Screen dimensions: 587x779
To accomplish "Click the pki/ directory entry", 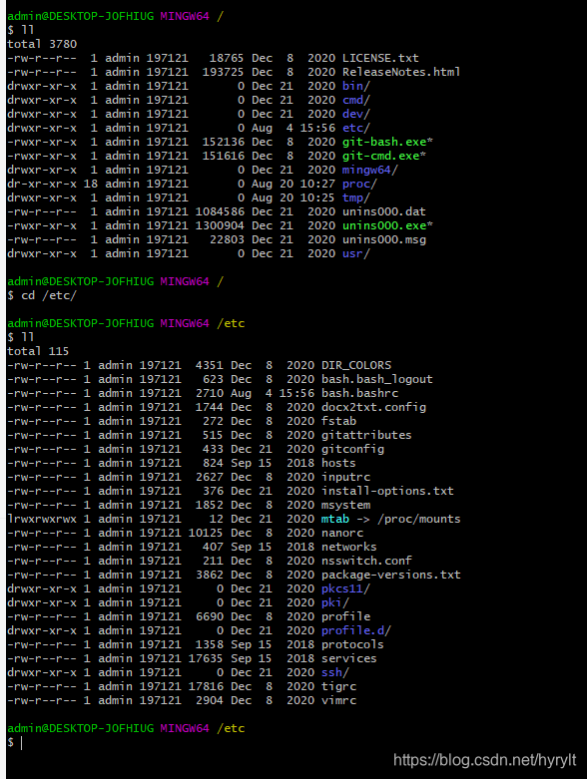I will coord(335,602).
